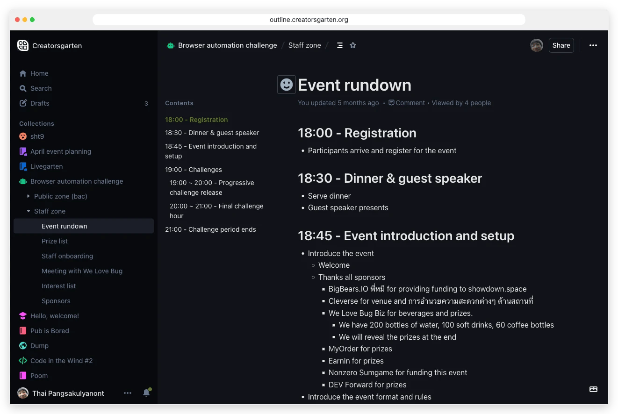Click the collaborator avatar near Share
Screen dimensions: 618x414
click(537, 45)
